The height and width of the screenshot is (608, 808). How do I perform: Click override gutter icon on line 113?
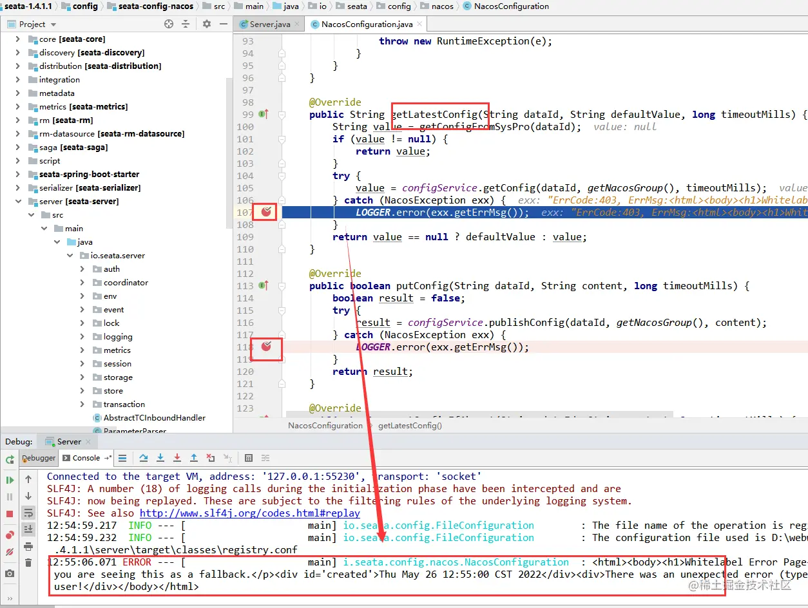(x=263, y=286)
